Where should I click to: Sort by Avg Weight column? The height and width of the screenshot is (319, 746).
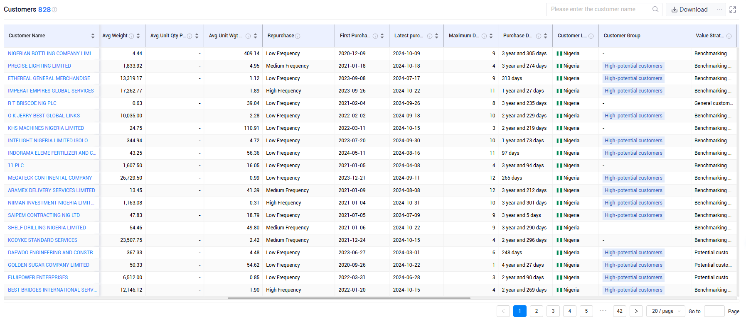(x=138, y=36)
